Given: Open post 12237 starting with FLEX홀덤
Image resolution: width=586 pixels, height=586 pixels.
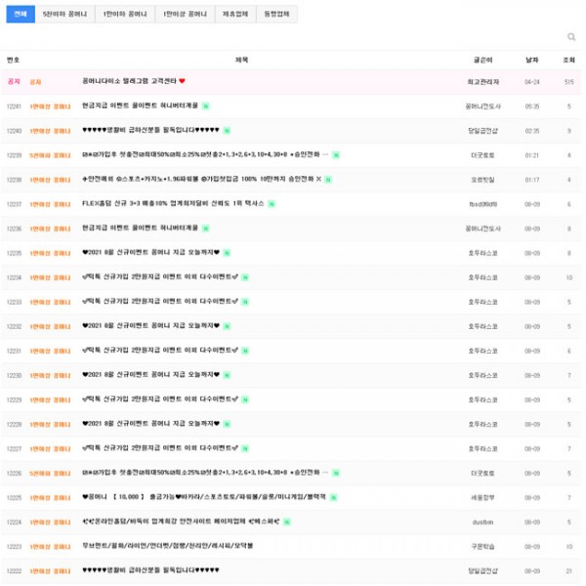Looking at the screenshot, I should click(x=173, y=204).
